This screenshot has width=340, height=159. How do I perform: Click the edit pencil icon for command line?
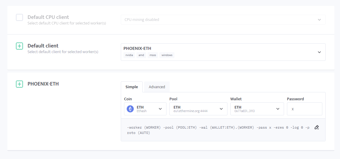pos(317,127)
